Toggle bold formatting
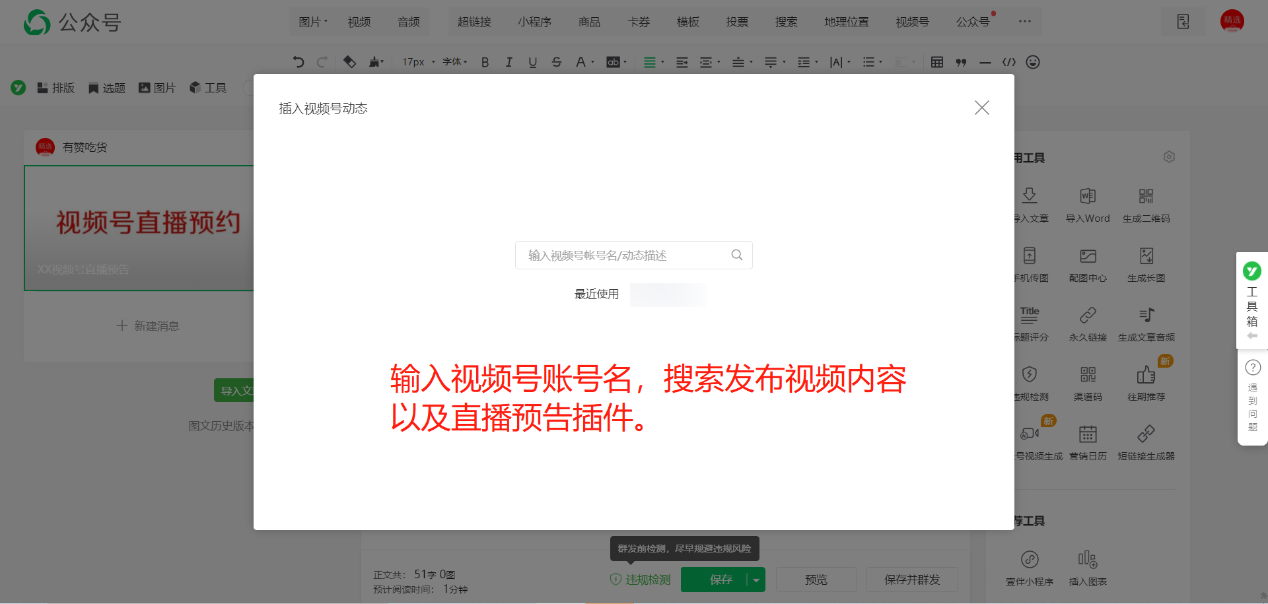 [485, 62]
